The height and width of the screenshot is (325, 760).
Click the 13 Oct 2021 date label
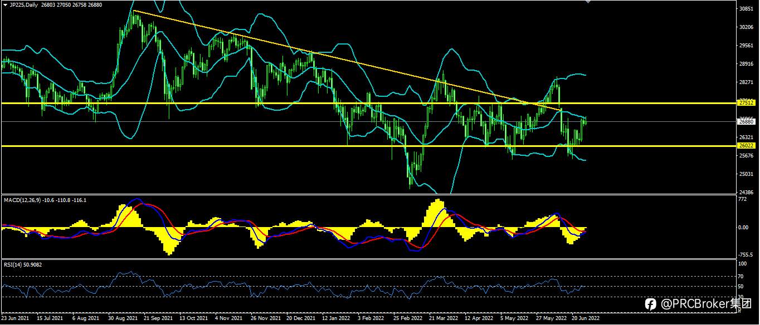coord(193,319)
